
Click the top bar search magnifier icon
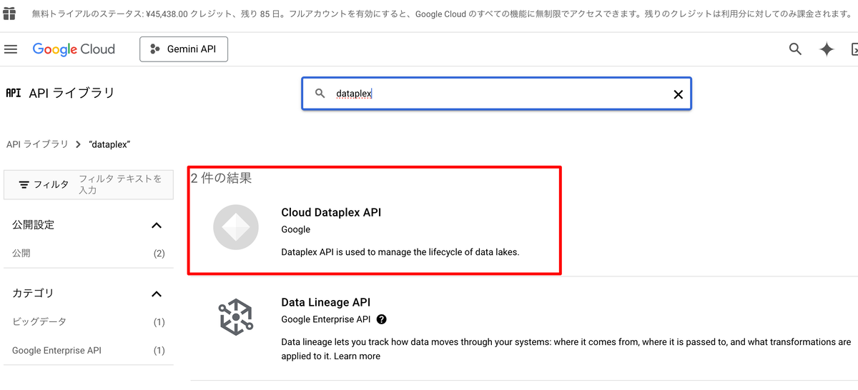click(795, 49)
